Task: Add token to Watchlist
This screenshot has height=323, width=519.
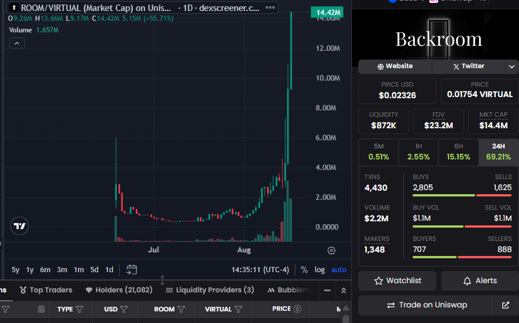Action: (x=397, y=281)
